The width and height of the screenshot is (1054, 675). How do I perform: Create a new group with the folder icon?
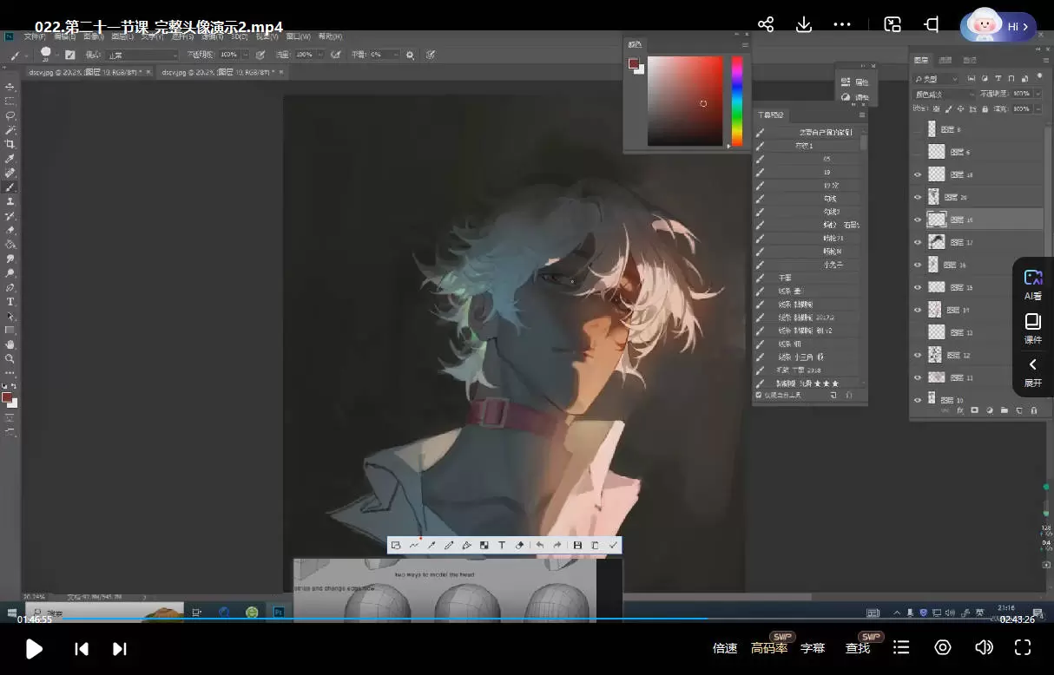click(x=1005, y=410)
